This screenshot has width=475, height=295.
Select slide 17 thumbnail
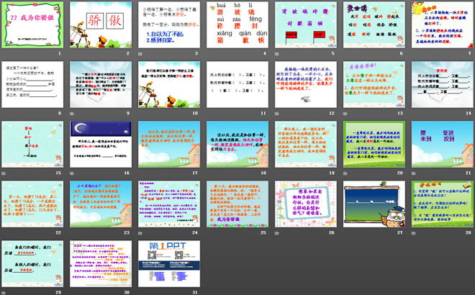[169, 144]
